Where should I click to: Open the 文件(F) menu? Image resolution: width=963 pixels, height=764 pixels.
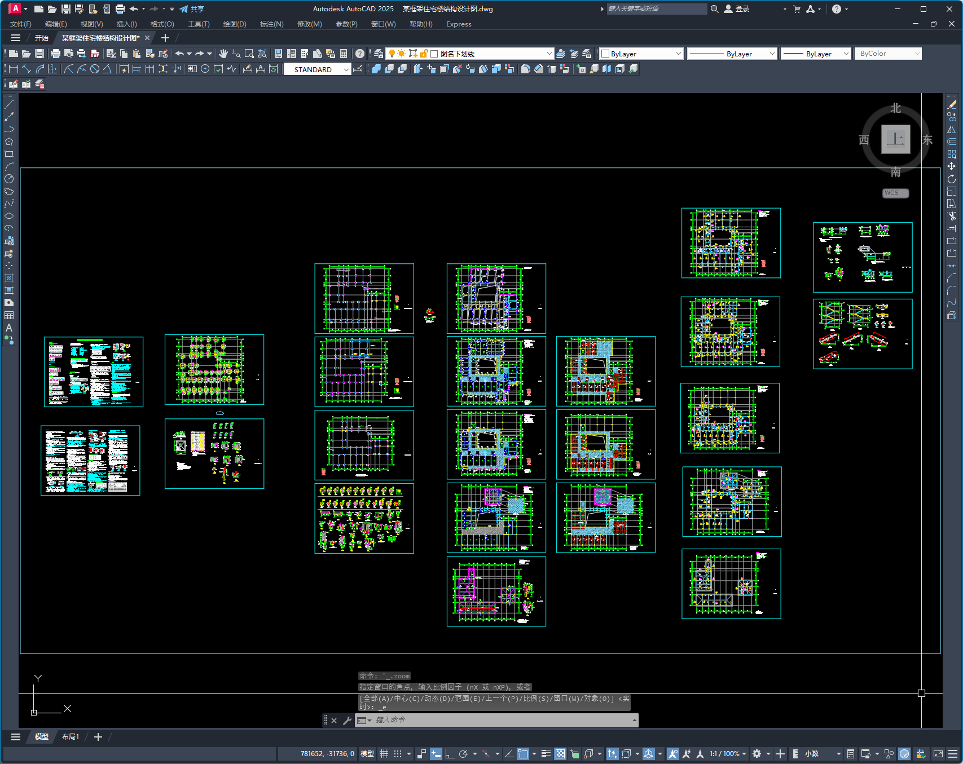click(x=21, y=24)
